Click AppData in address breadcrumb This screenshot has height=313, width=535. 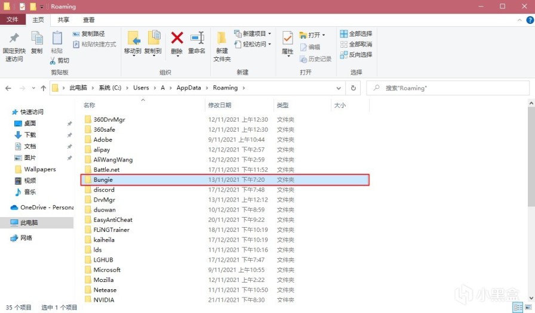189,88
